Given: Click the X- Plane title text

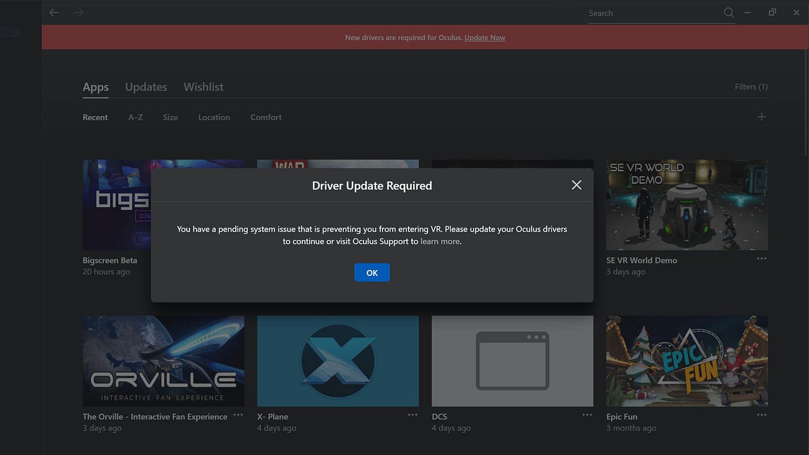Looking at the screenshot, I should (273, 417).
